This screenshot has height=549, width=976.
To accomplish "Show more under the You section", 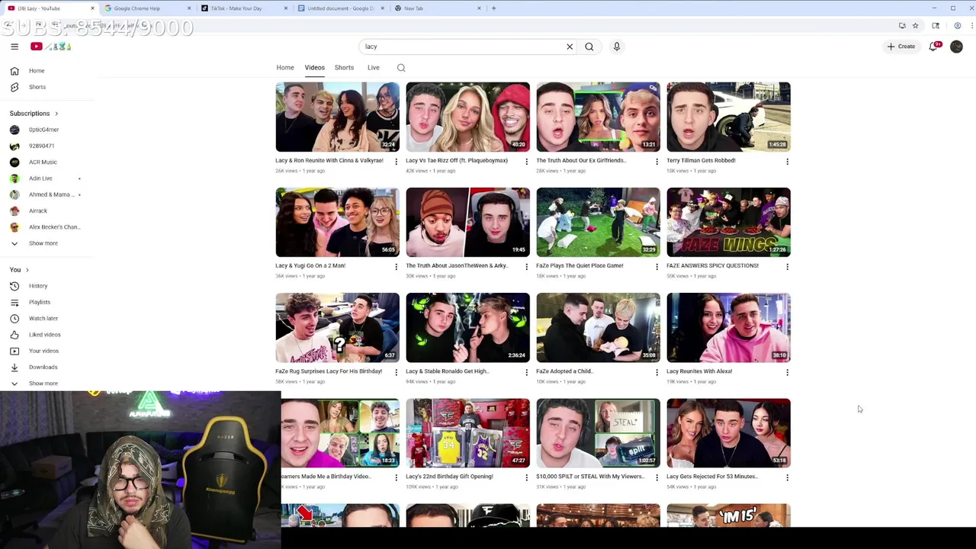I will 46,384.
